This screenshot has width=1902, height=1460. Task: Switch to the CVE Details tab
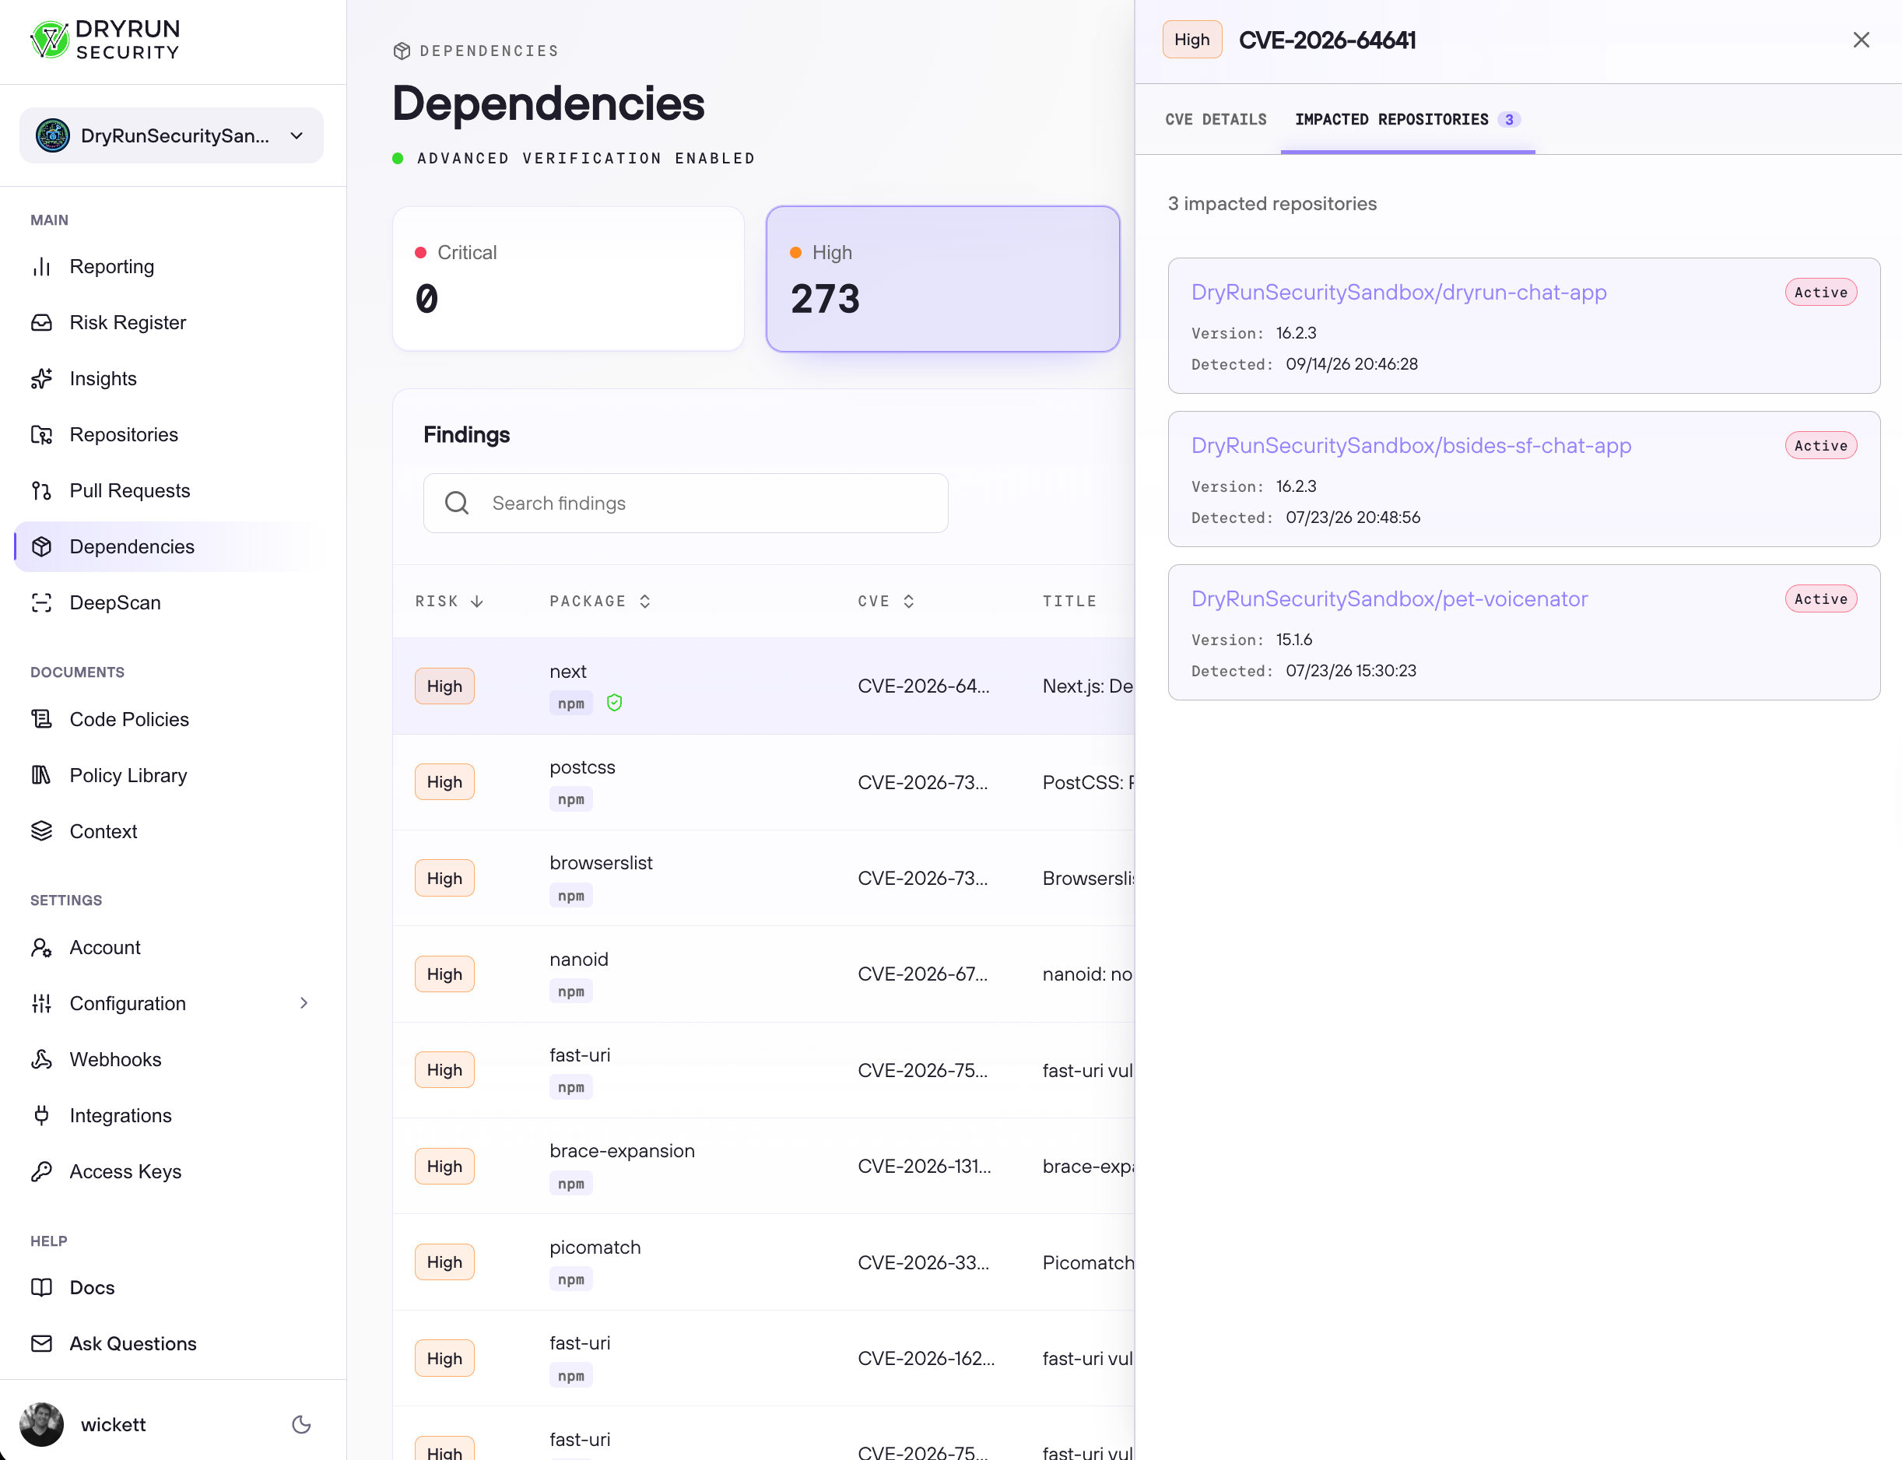[x=1216, y=119]
